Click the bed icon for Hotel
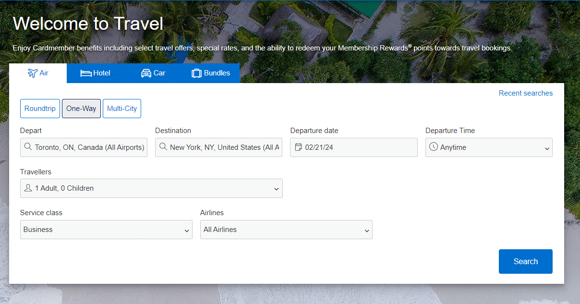The image size is (580, 304). [x=86, y=73]
